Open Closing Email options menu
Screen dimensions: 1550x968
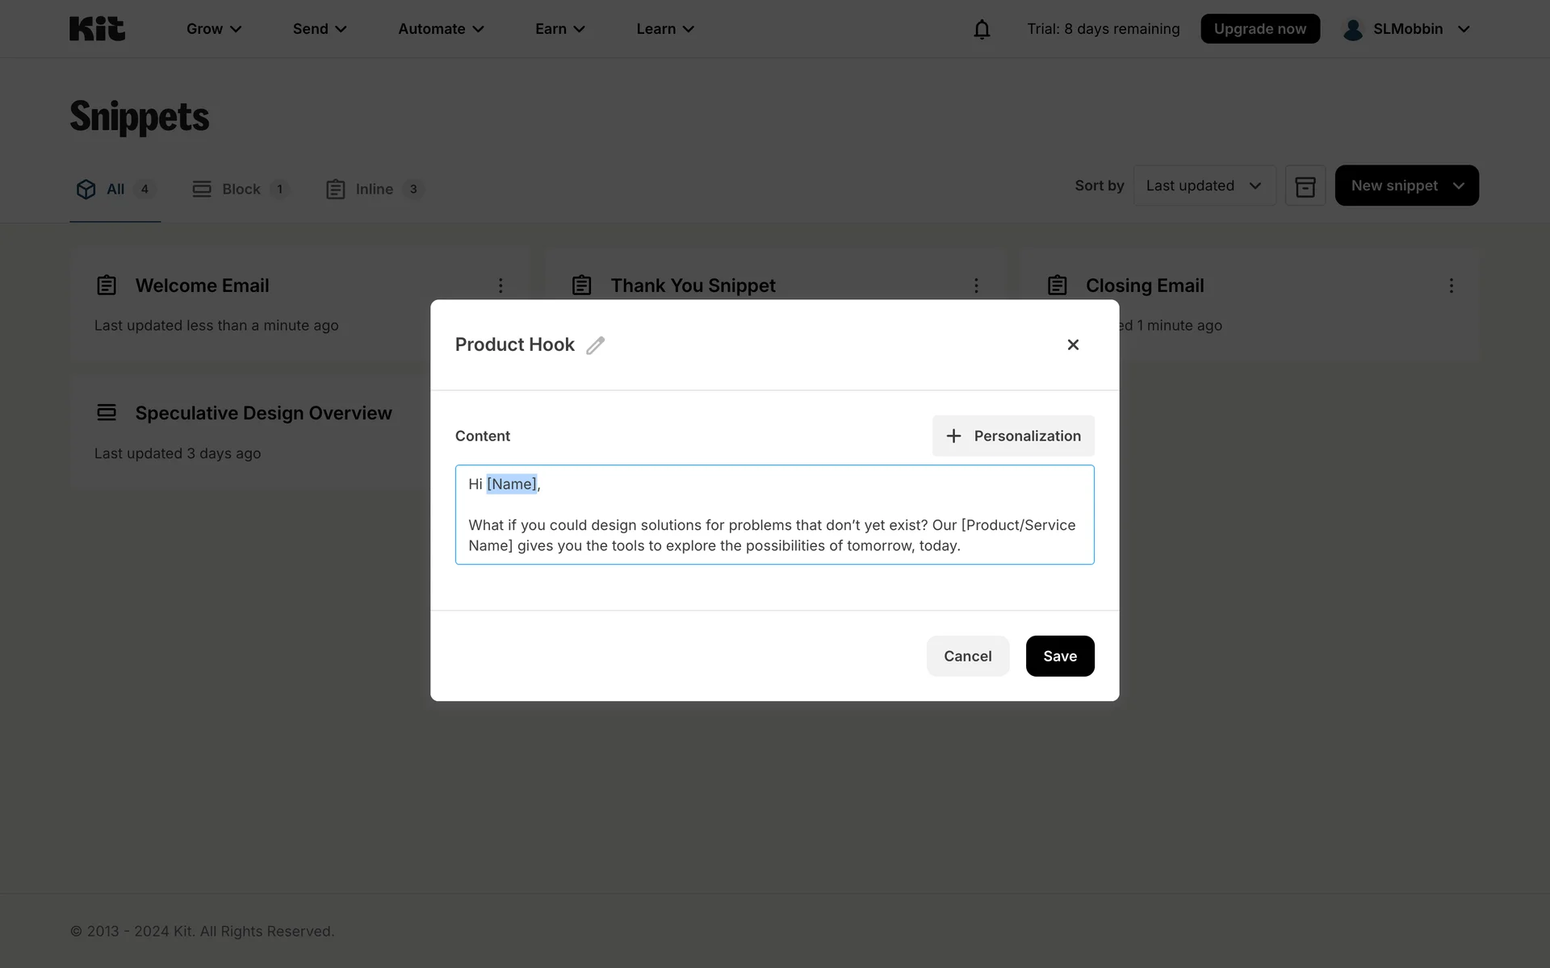[x=1451, y=286]
